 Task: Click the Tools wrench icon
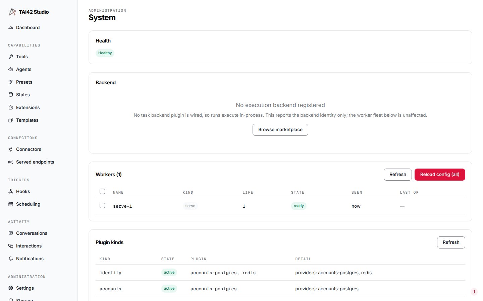pos(11,57)
